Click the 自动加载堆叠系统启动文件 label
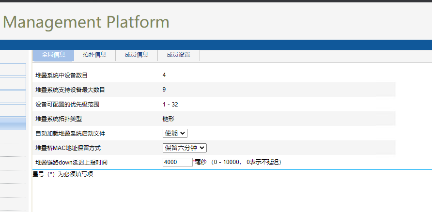The width and height of the screenshot is (432, 212). point(70,133)
